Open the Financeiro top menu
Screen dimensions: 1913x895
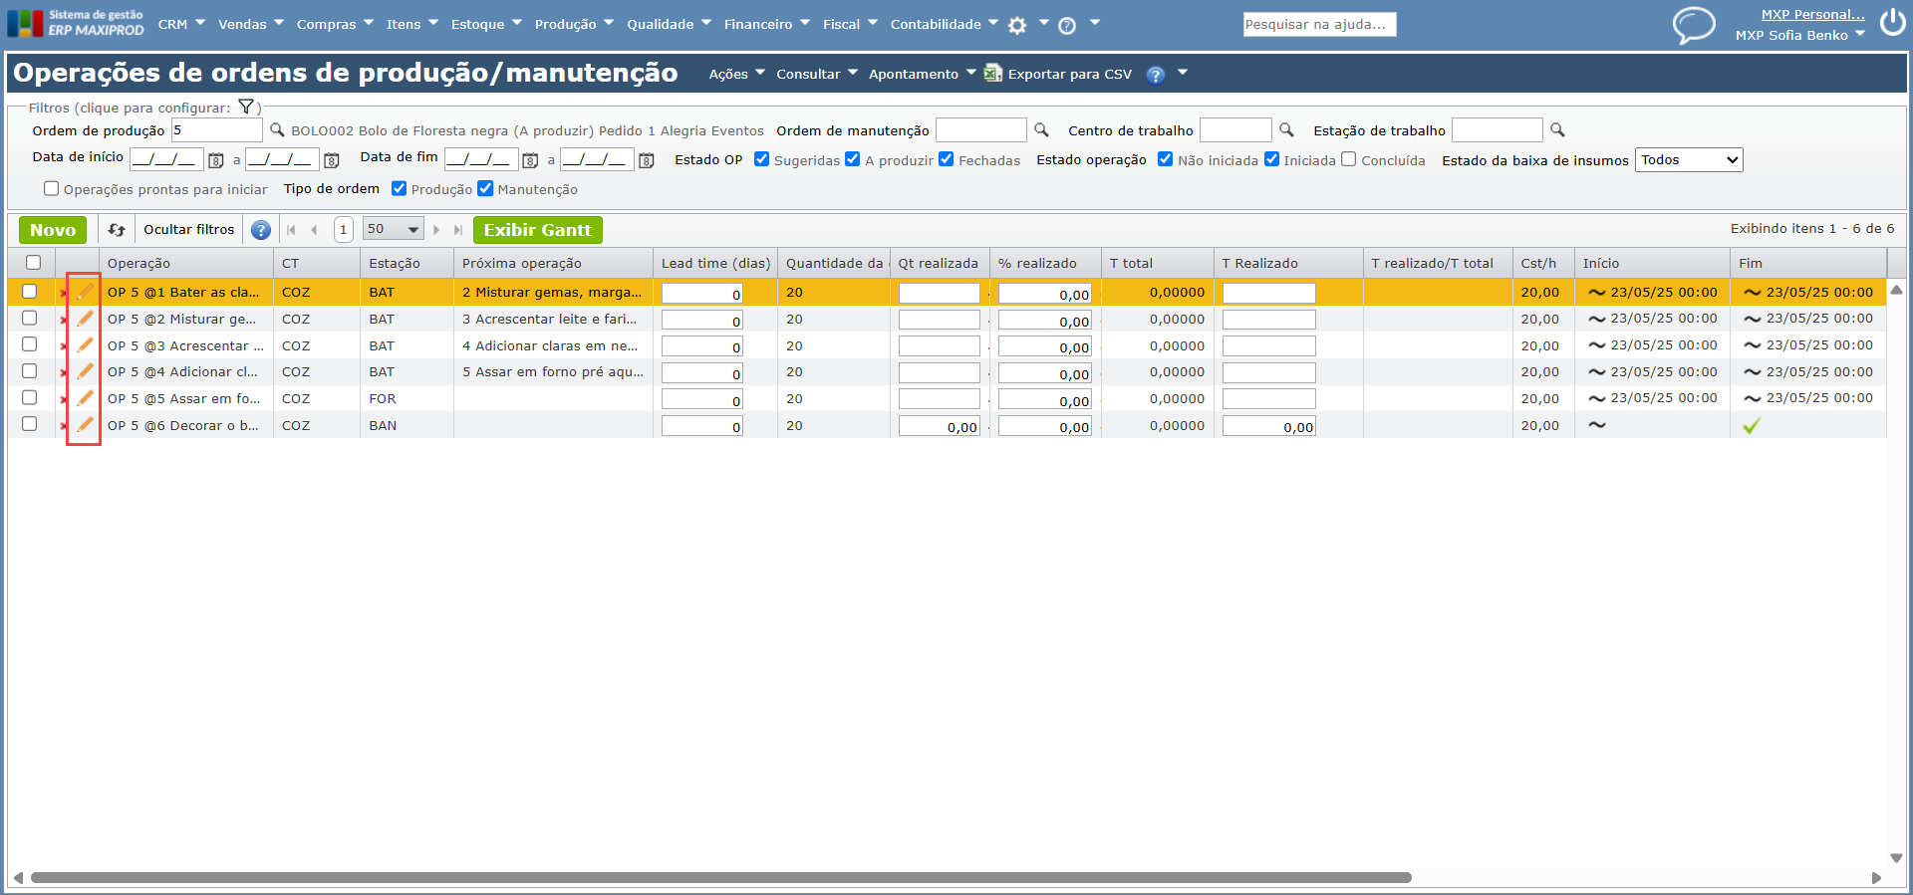coord(766,24)
